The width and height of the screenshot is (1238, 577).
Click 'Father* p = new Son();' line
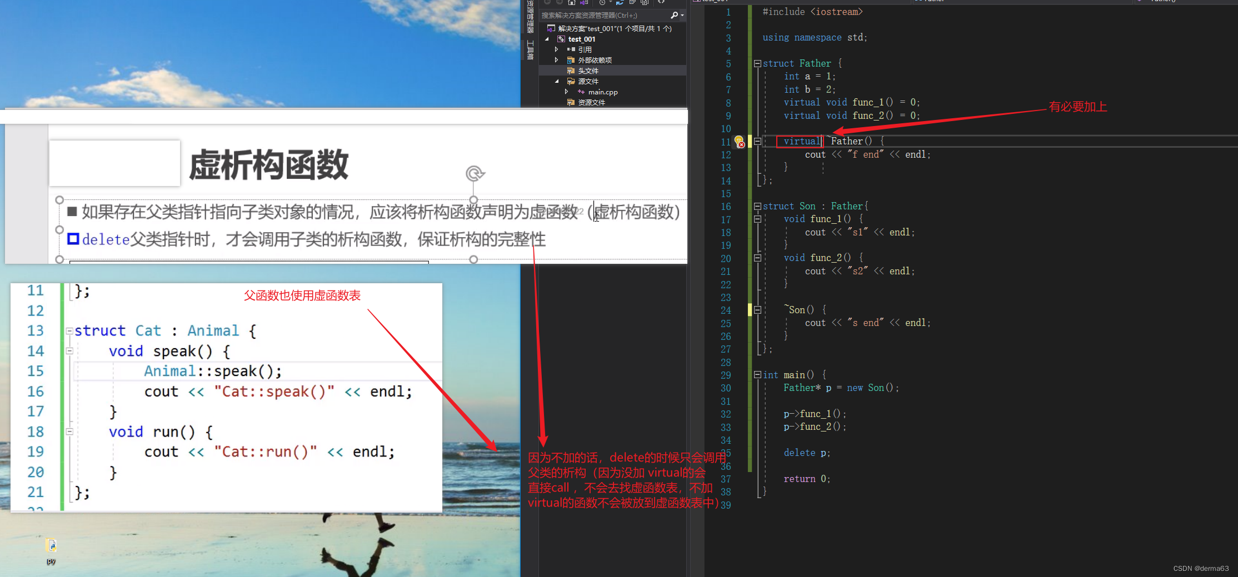click(841, 388)
